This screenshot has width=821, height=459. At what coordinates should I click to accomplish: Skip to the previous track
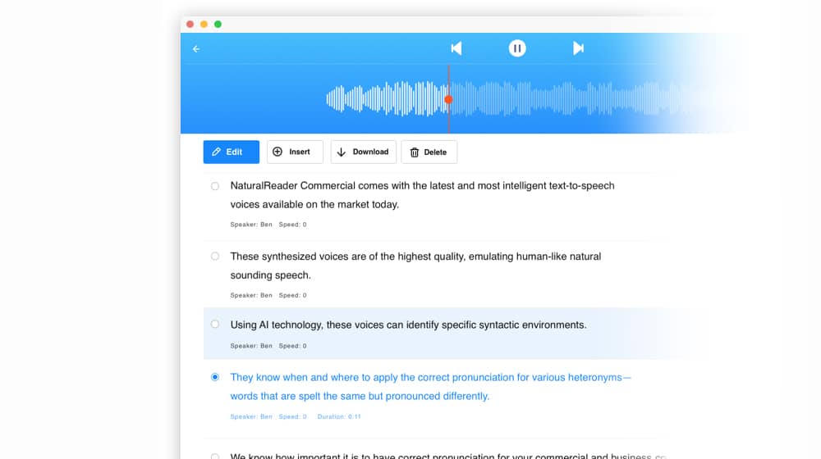coord(456,48)
